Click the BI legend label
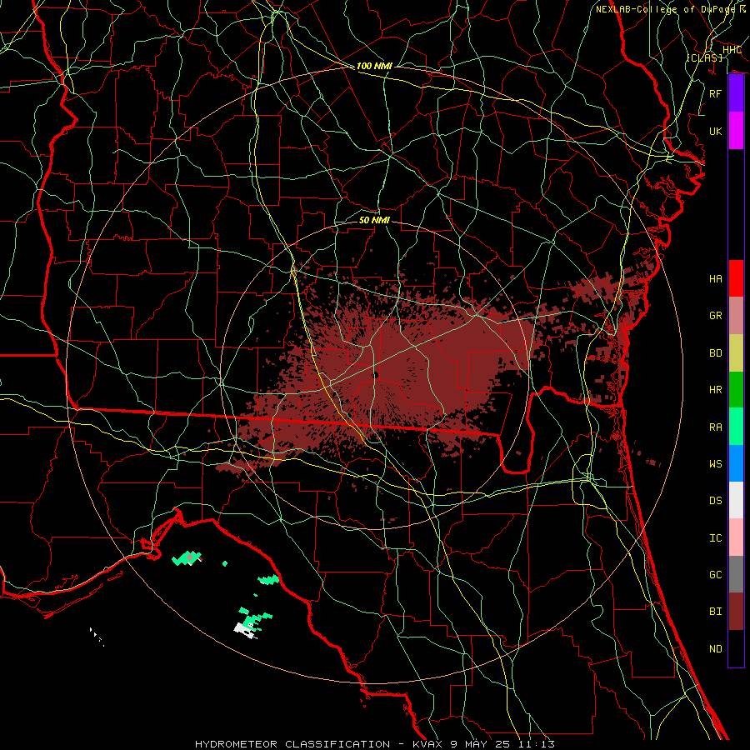 click(715, 612)
